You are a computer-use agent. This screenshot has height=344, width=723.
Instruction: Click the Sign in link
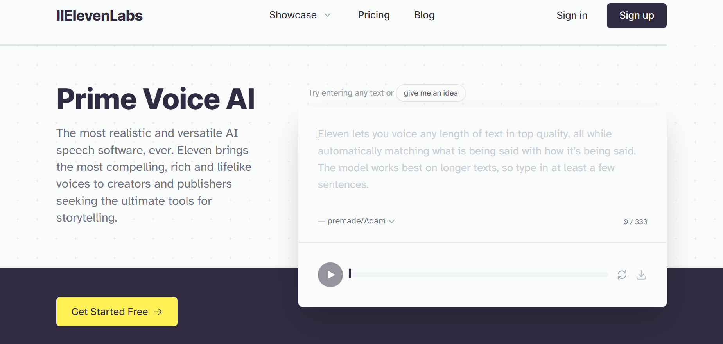572,15
